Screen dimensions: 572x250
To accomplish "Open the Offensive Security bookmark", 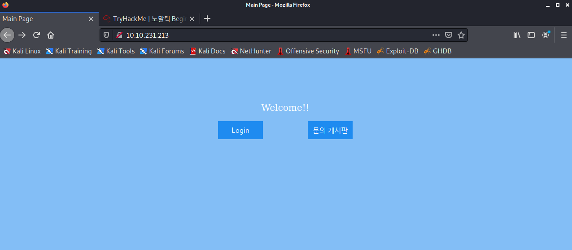I will click(x=308, y=51).
